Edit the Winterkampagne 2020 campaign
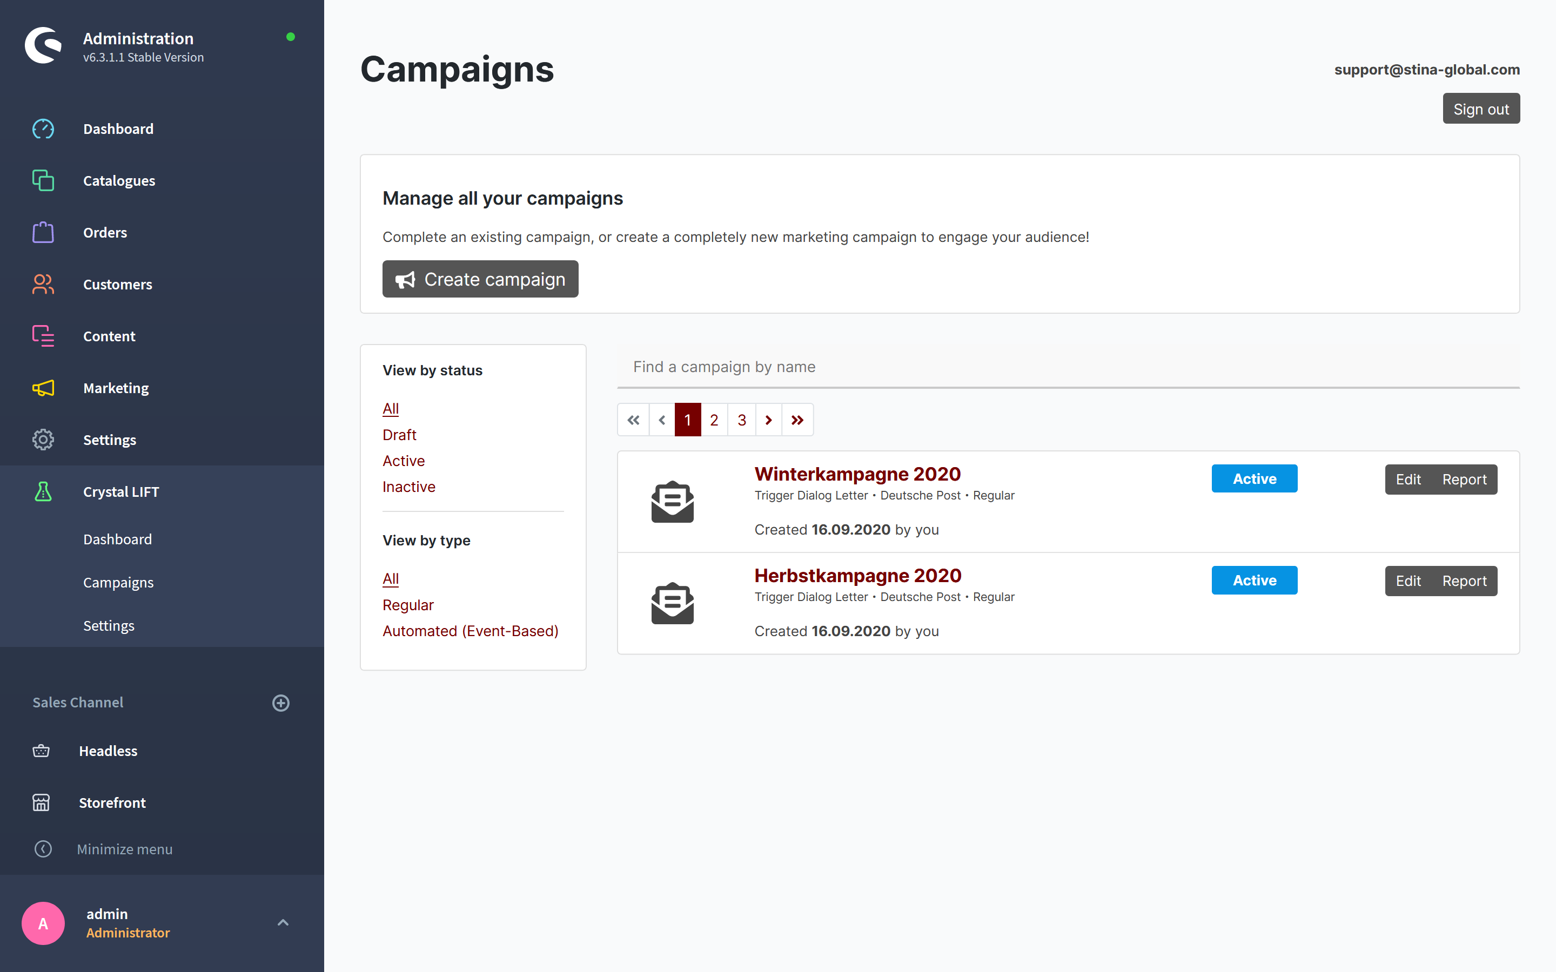Viewport: 1556px width, 972px height. (x=1408, y=480)
